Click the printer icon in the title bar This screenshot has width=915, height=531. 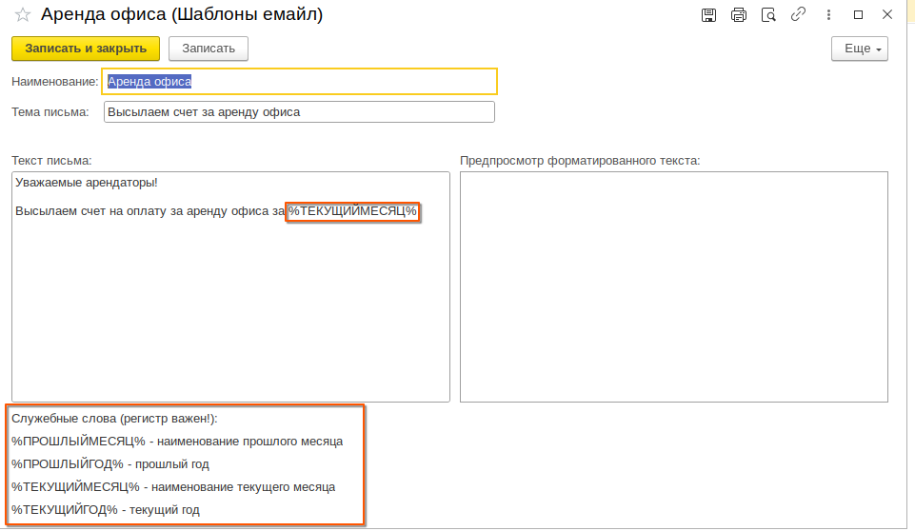click(738, 15)
